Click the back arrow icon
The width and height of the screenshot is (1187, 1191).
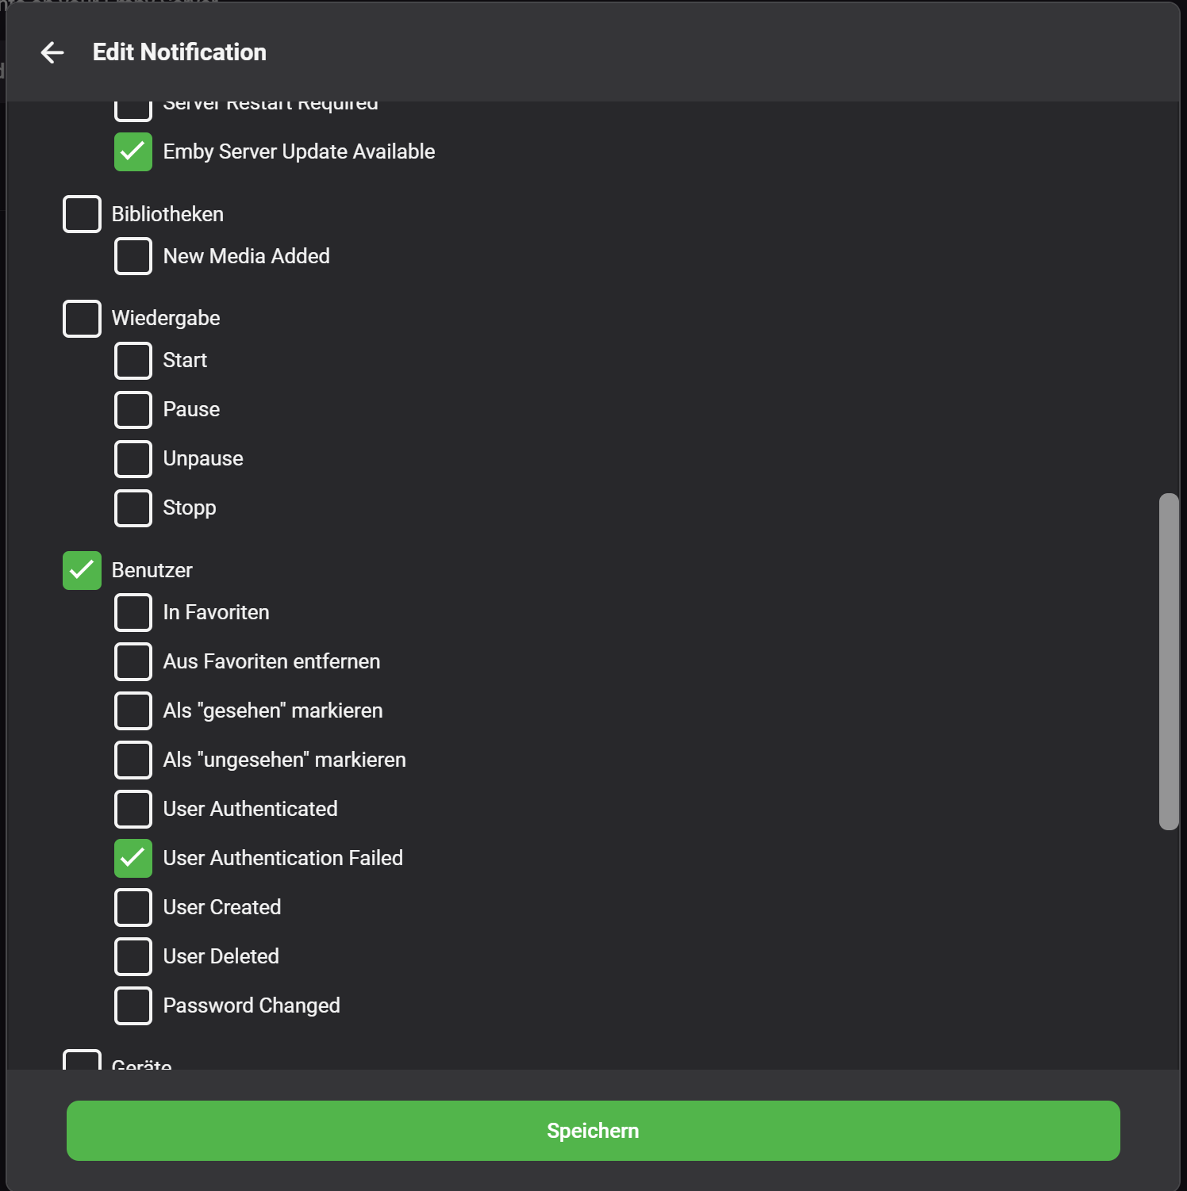click(x=52, y=52)
